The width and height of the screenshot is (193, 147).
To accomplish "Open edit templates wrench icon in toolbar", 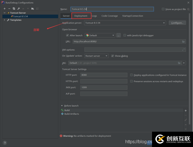I will tap(19, 9).
